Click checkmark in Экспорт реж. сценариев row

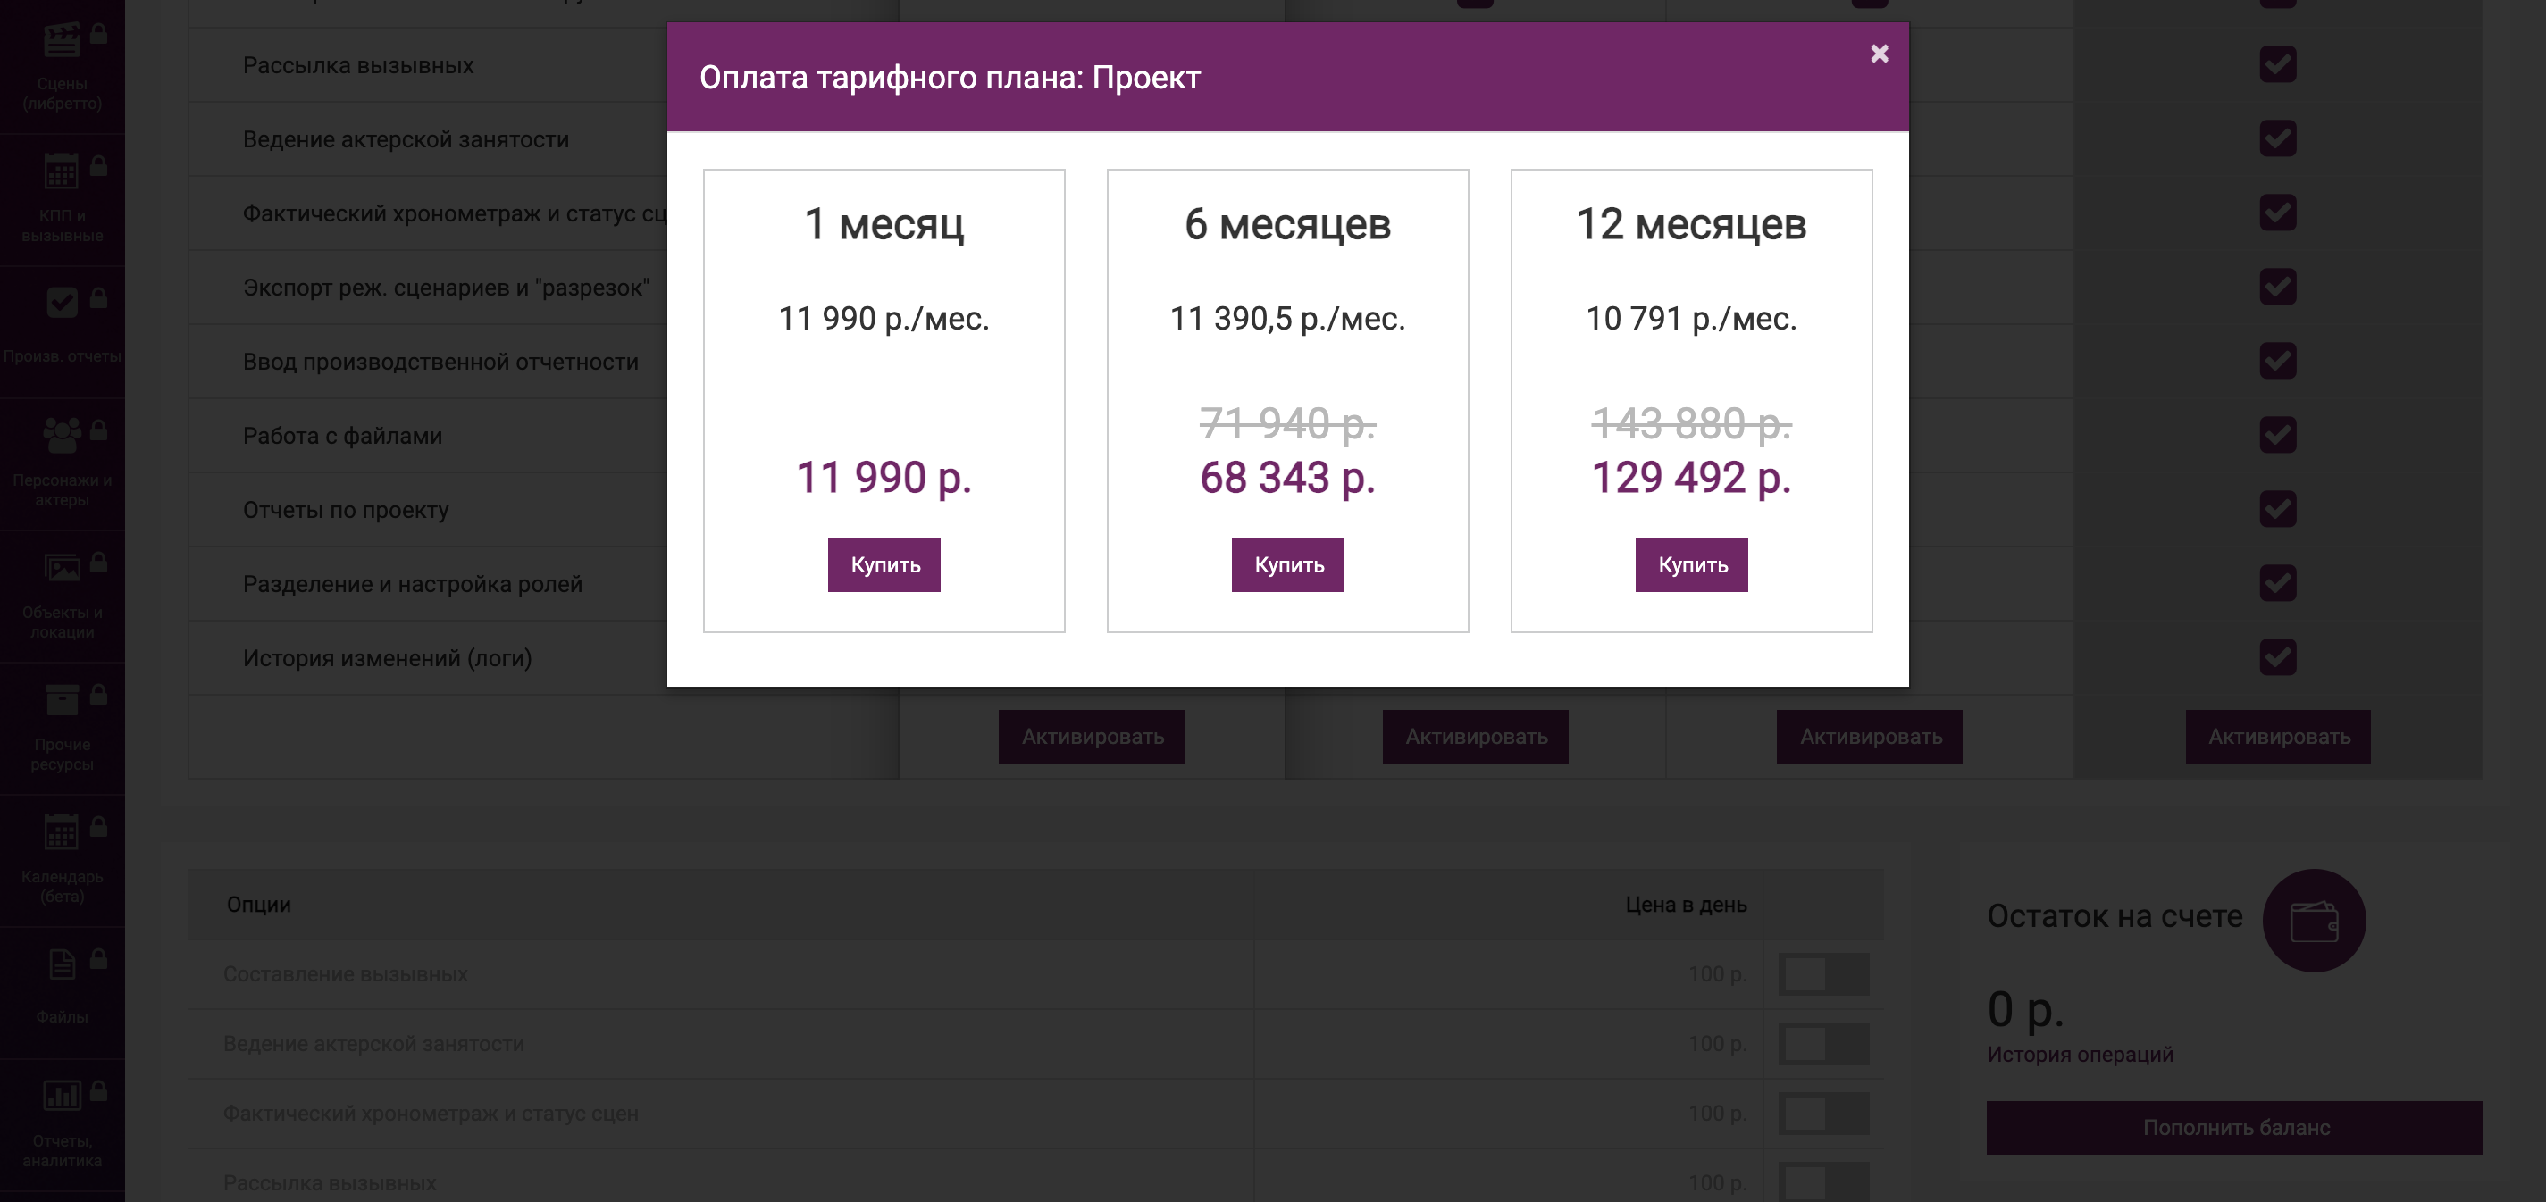(x=2277, y=288)
